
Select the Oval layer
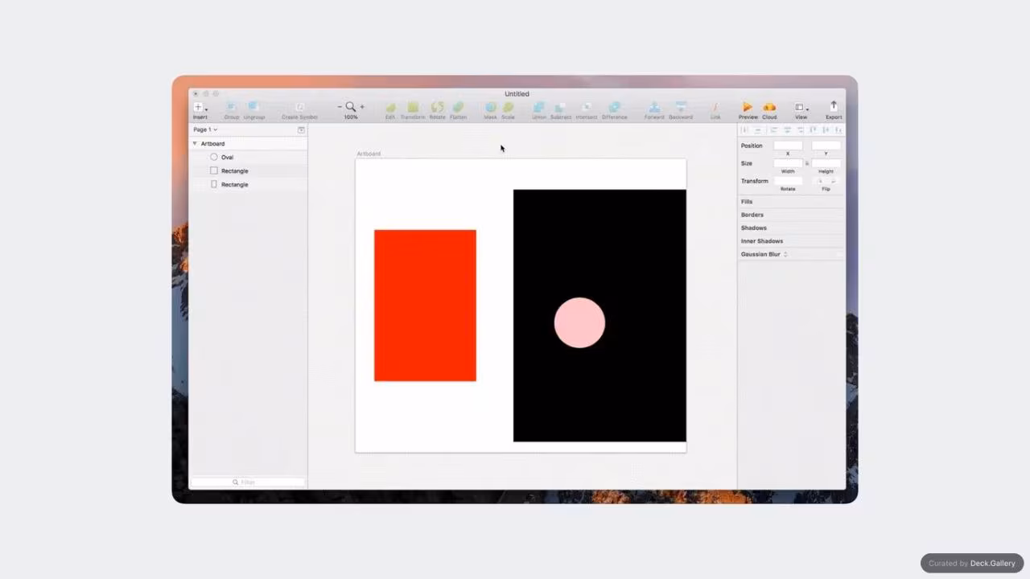tap(248, 157)
